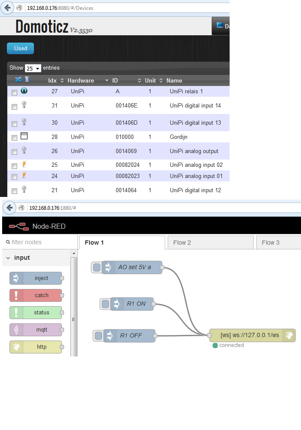Image resolution: width=301 pixels, height=430 pixels.
Task: Click the Node-RED logo icon
Action: (19, 227)
